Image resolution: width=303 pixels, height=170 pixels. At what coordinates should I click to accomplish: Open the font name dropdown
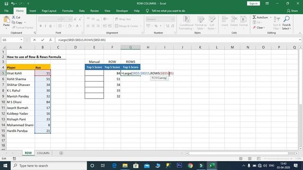click(59, 19)
